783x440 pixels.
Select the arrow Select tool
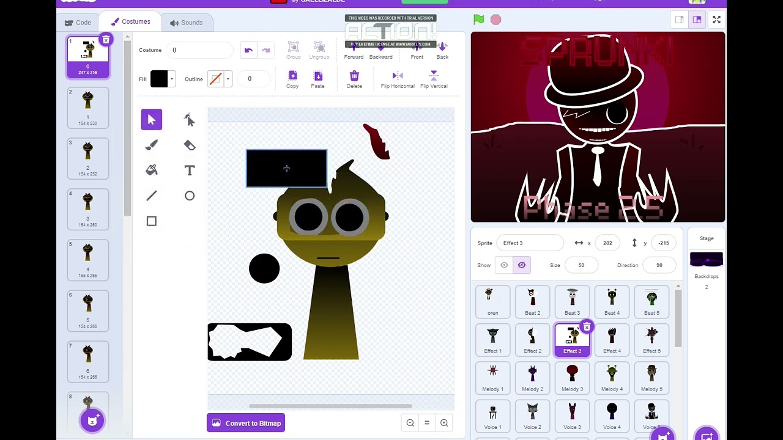click(152, 120)
